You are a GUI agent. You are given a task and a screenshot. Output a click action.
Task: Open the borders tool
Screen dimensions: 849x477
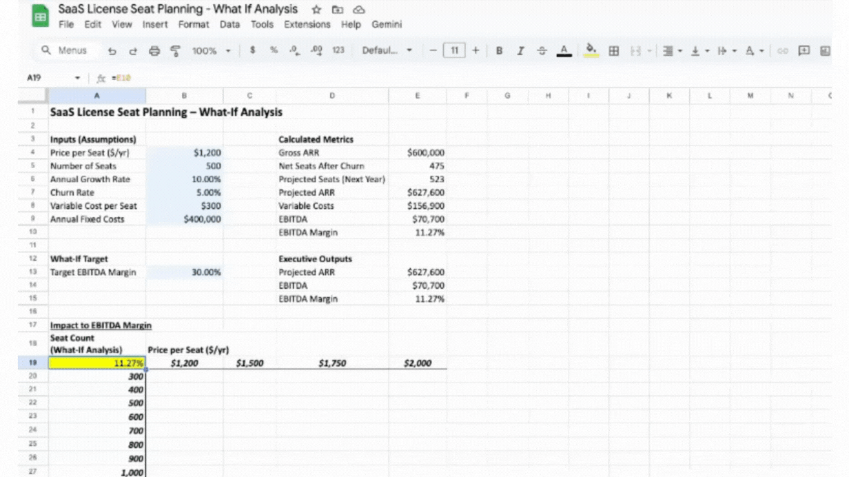point(613,50)
